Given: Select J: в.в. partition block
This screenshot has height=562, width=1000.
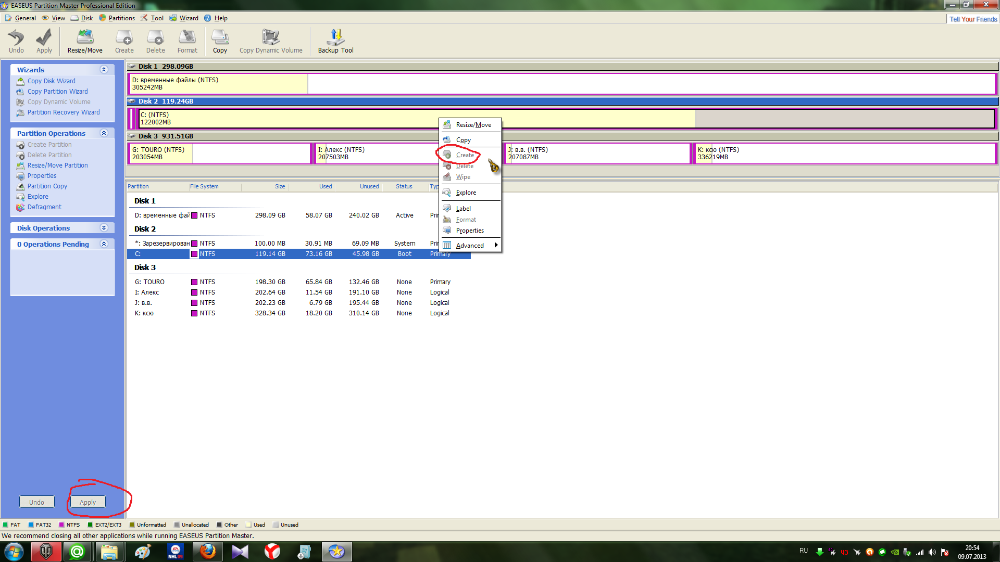Looking at the screenshot, I should coord(597,154).
